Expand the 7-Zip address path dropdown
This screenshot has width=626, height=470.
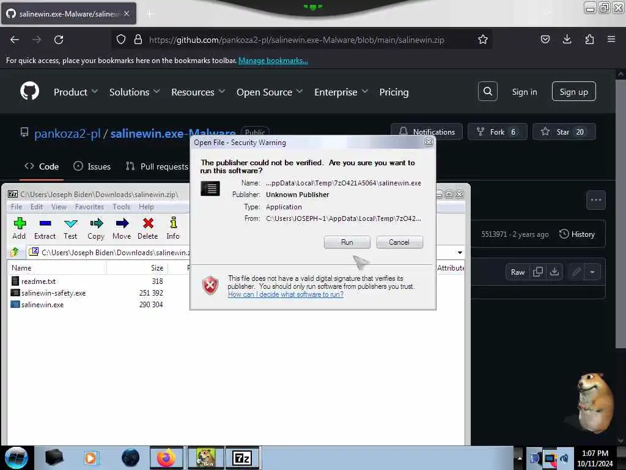coord(460,253)
